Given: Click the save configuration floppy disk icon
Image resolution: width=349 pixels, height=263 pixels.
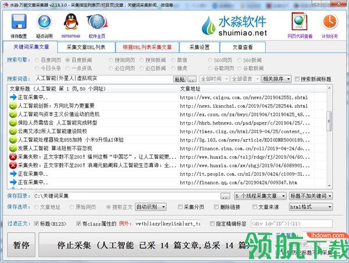Looking at the screenshot, I should tap(19, 22).
